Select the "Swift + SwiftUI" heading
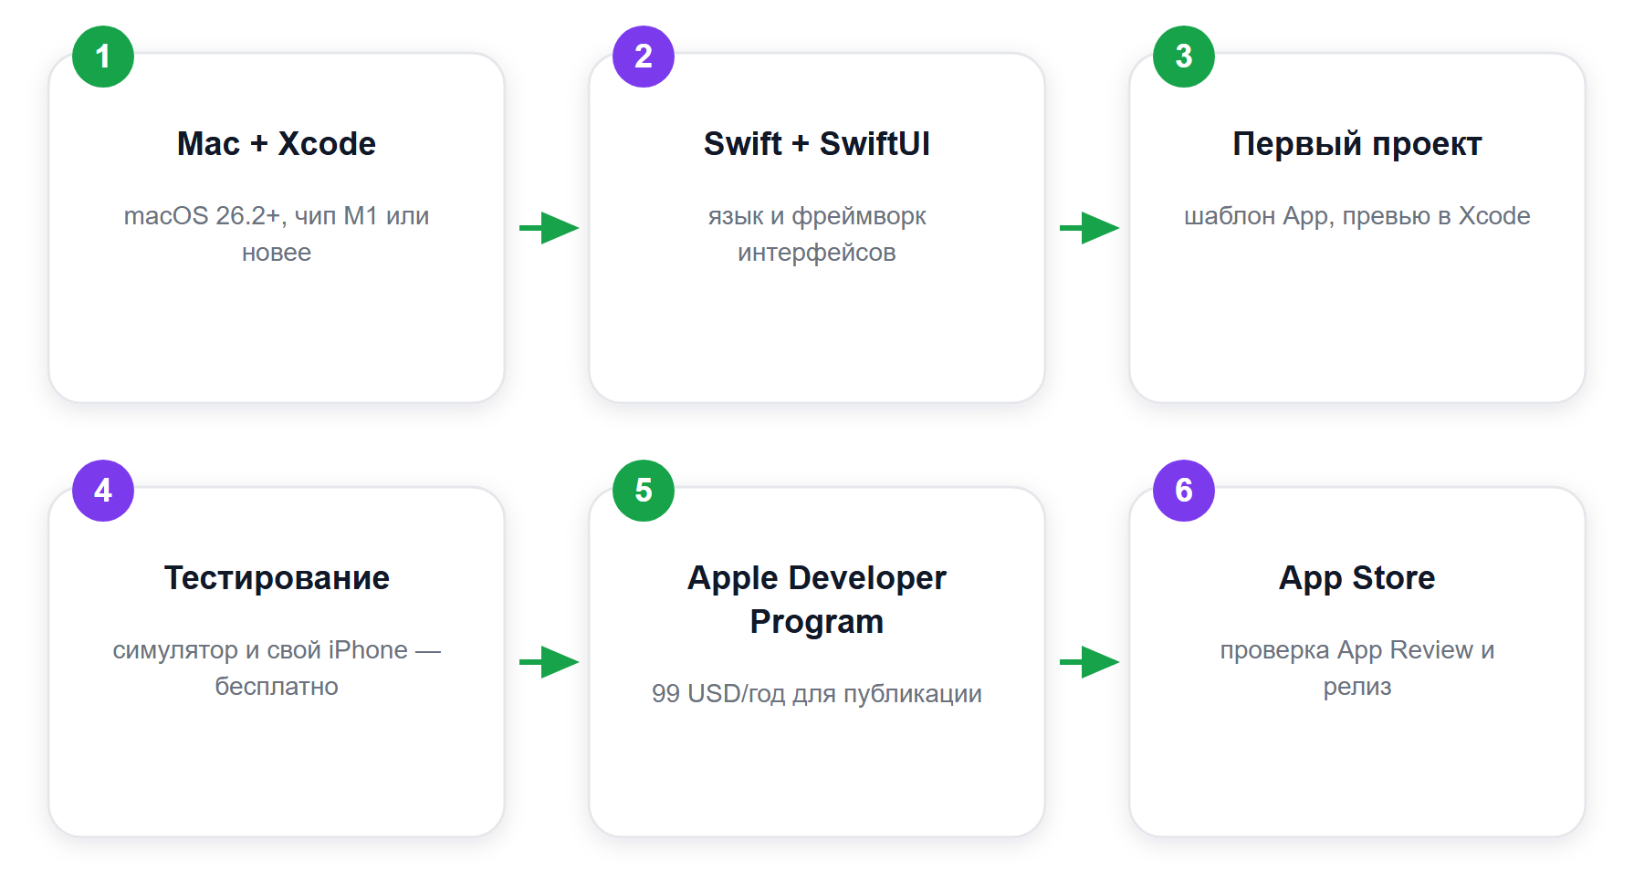This screenshot has height=891, width=1634. click(x=816, y=144)
